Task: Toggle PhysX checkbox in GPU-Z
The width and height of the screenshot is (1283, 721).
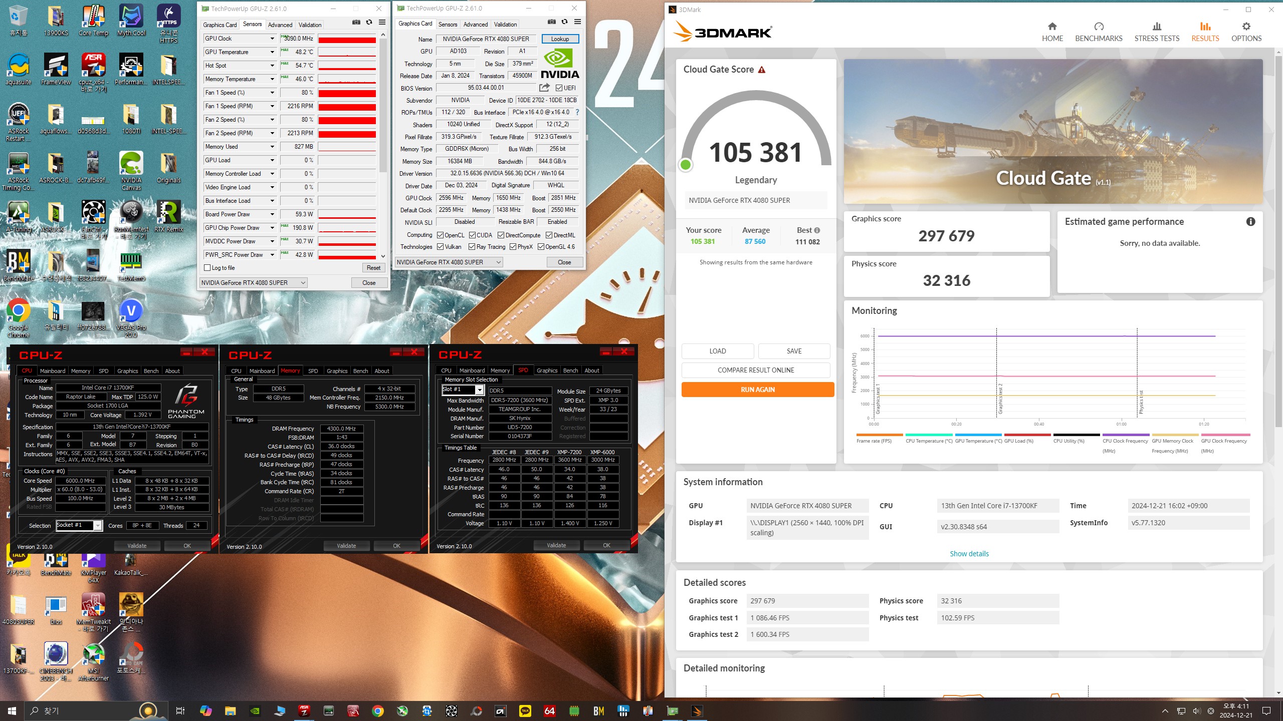Action: coord(513,247)
